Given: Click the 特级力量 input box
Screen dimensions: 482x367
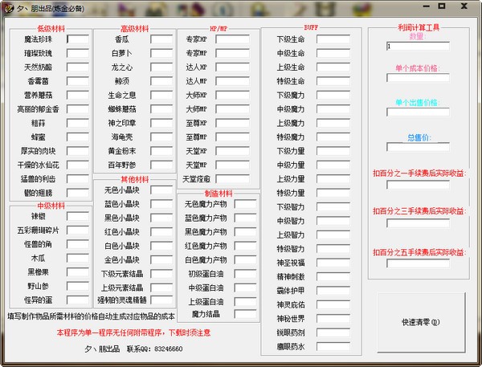Looking at the screenshot, I should point(333,193).
